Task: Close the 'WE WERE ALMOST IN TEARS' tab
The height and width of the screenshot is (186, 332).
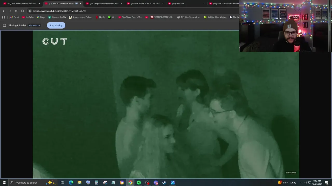Action: pyautogui.click(x=163, y=4)
